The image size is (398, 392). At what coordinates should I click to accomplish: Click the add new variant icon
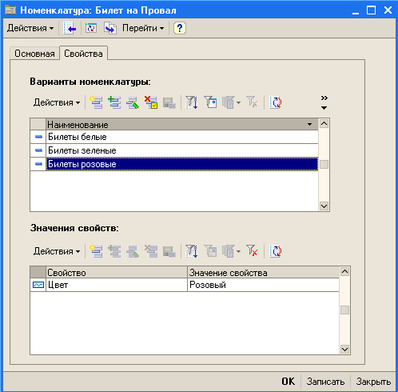coord(96,102)
